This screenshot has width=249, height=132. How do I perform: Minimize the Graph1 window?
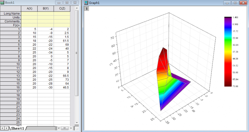(x=227, y=3)
